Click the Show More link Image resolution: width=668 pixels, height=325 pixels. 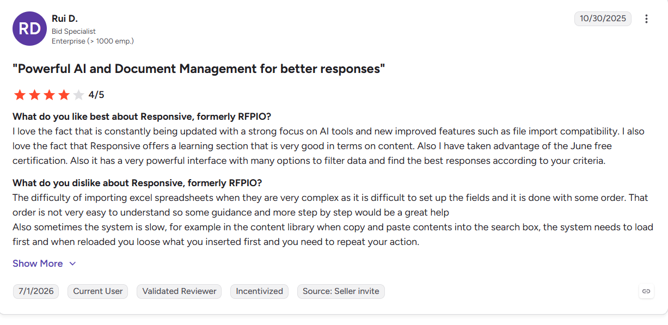click(x=38, y=263)
